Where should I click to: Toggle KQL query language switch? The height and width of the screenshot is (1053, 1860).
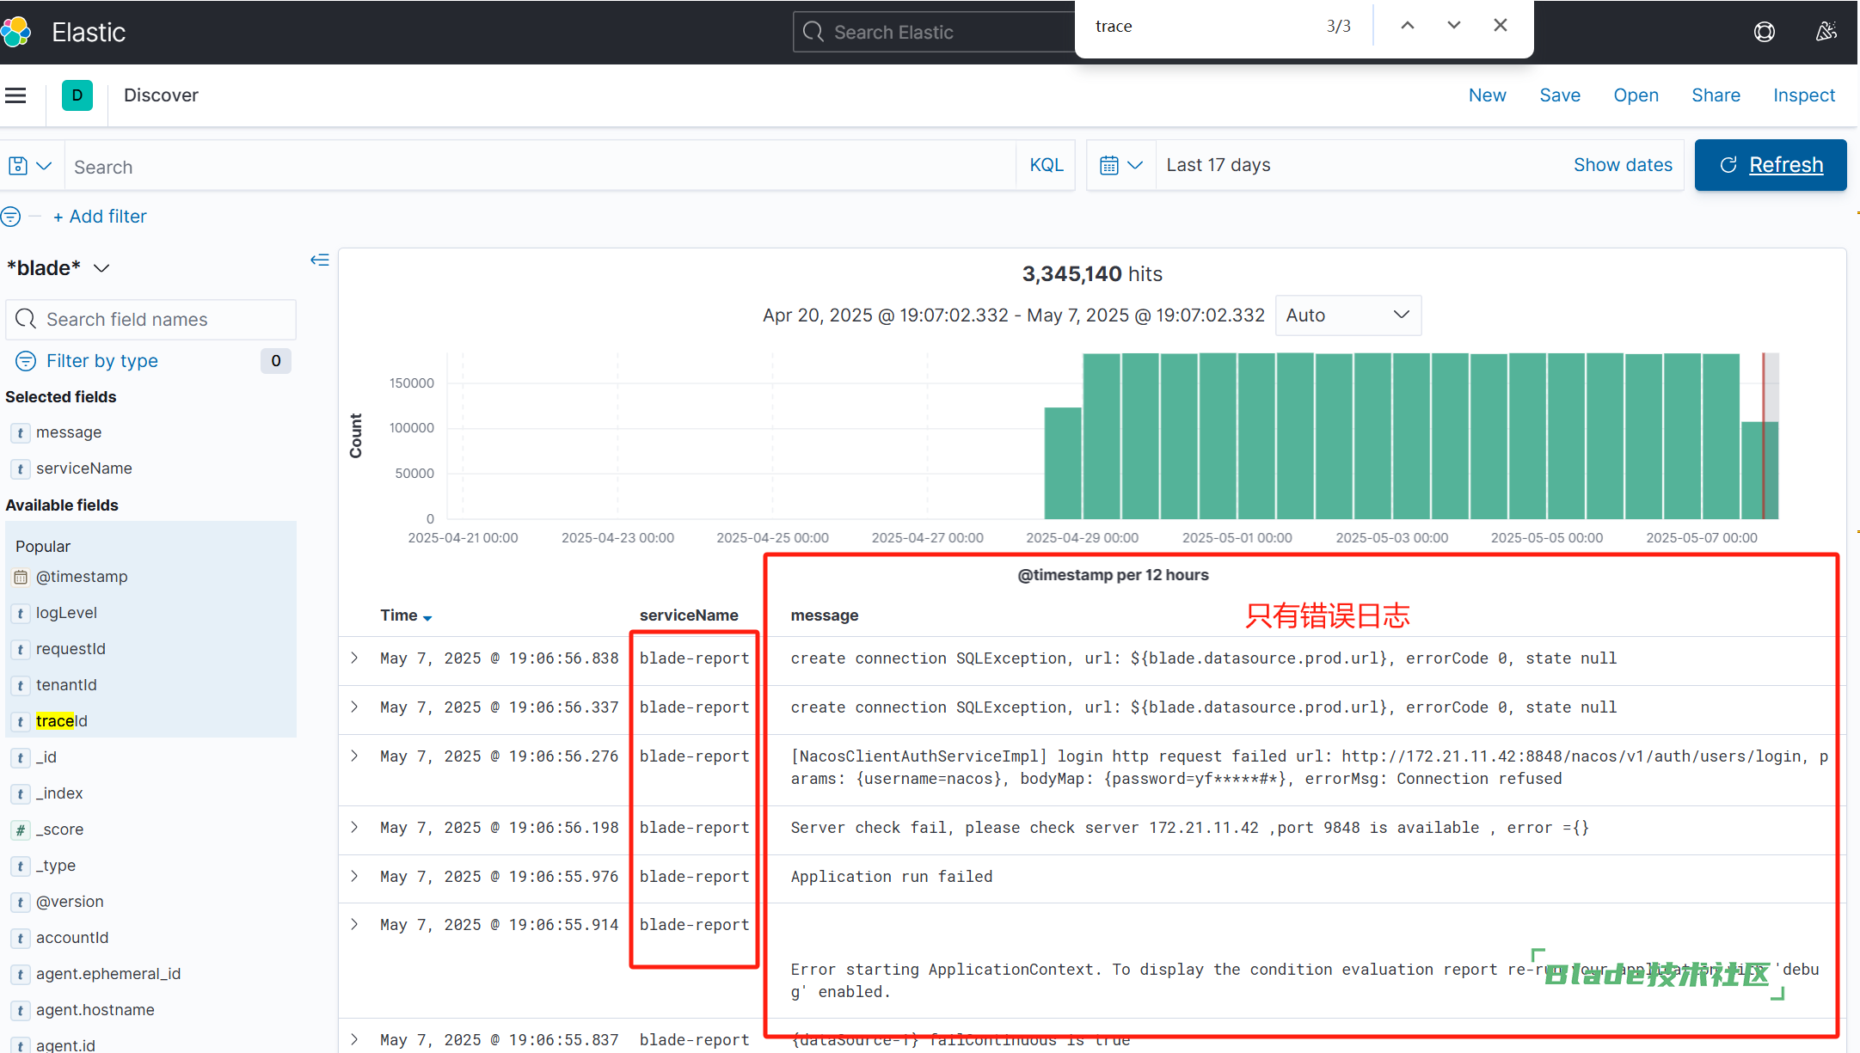(x=1047, y=165)
